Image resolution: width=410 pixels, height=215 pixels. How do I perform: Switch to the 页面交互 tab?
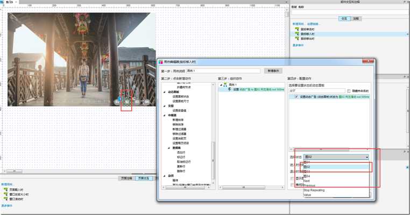point(144,178)
